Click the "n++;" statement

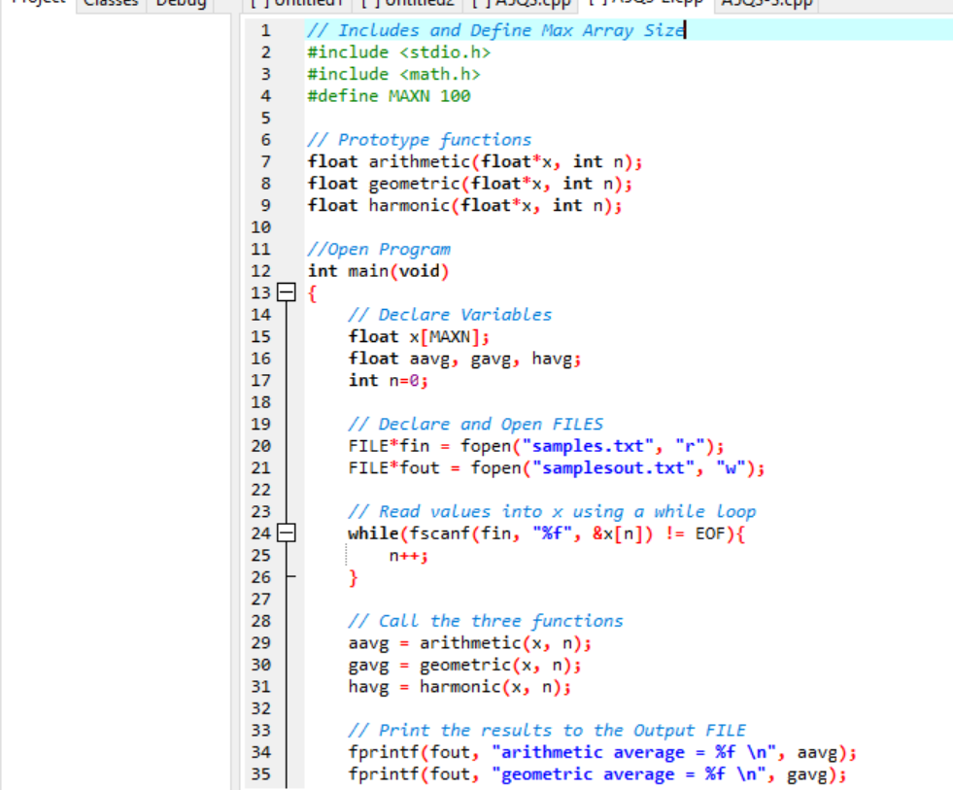408,556
